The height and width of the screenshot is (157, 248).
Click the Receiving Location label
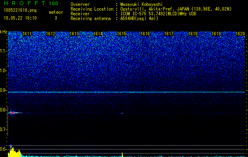pos(92,9)
